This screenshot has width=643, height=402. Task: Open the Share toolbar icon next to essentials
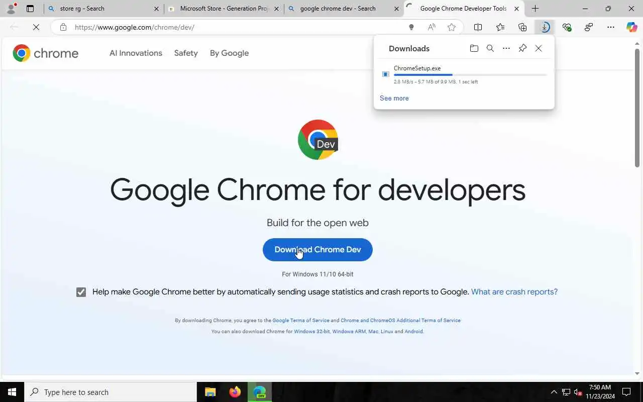589,27
